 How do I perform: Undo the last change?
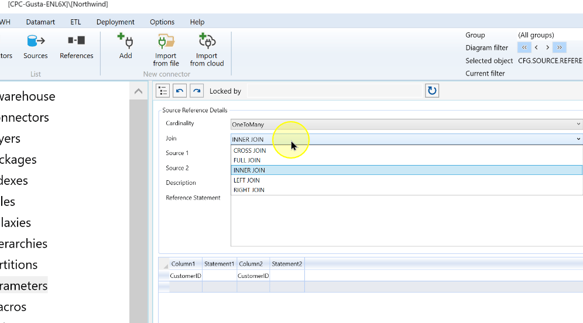[180, 91]
